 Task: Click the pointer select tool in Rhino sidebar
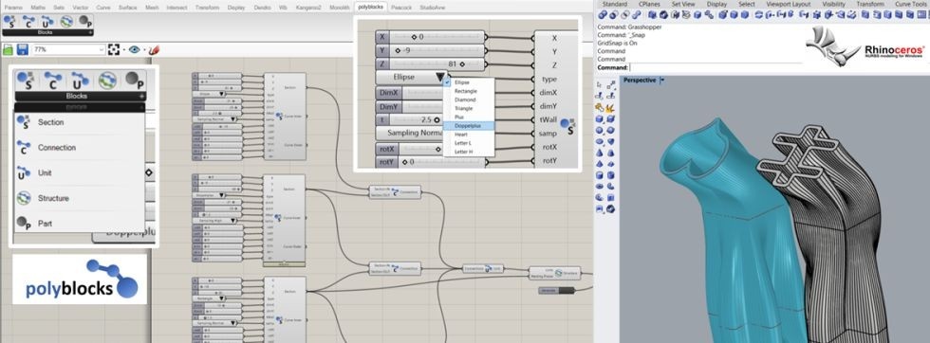[x=600, y=85]
